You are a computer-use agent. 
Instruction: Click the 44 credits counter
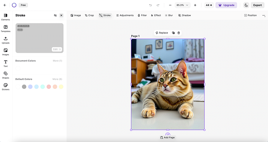click(x=209, y=5)
